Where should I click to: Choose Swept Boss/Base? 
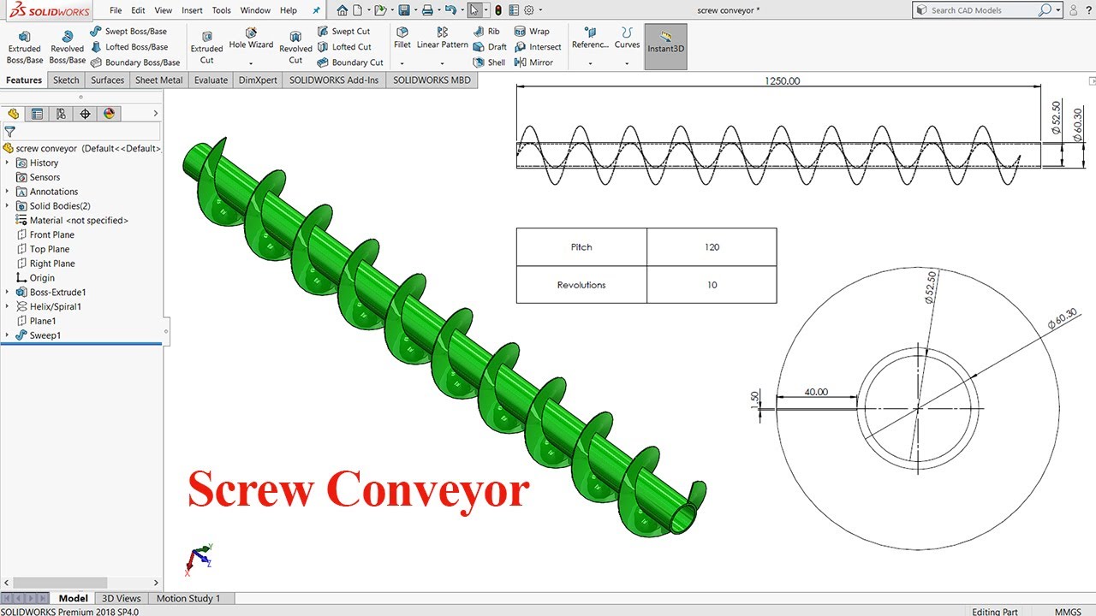(128, 32)
